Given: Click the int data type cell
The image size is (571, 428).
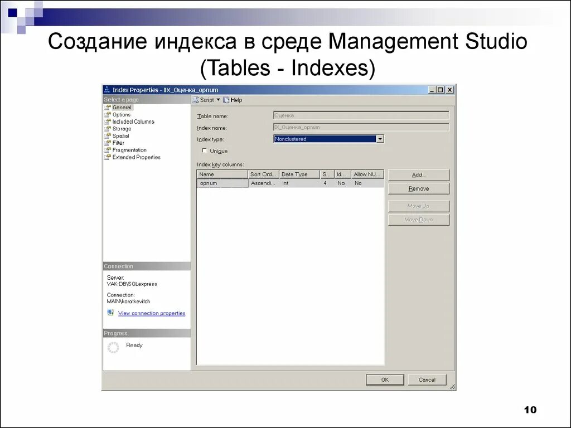Looking at the screenshot, I should (x=299, y=183).
